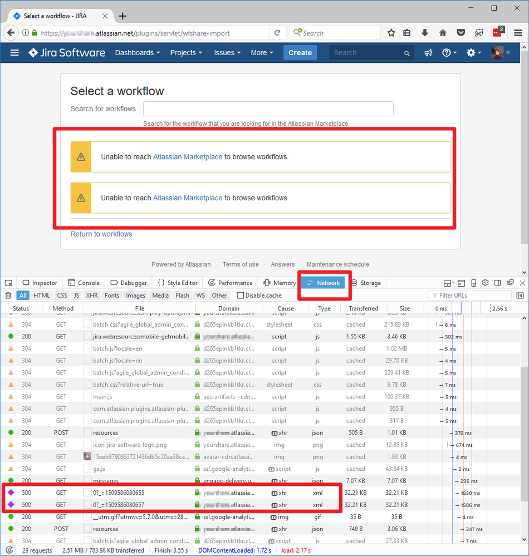Image resolution: width=529 pixels, height=556 pixels.
Task: Go back with the browser back arrow
Action: pos(11,33)
